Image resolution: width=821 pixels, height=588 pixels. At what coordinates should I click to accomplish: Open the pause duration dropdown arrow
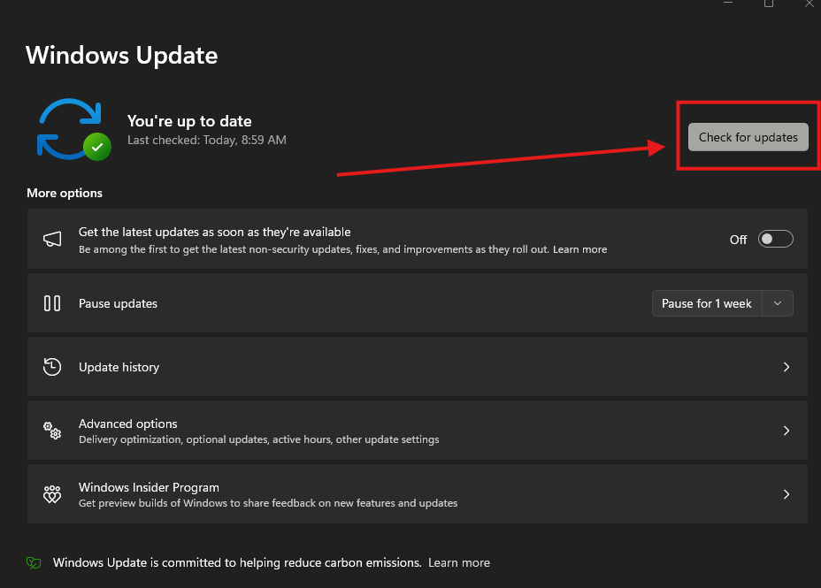(778, 303)
